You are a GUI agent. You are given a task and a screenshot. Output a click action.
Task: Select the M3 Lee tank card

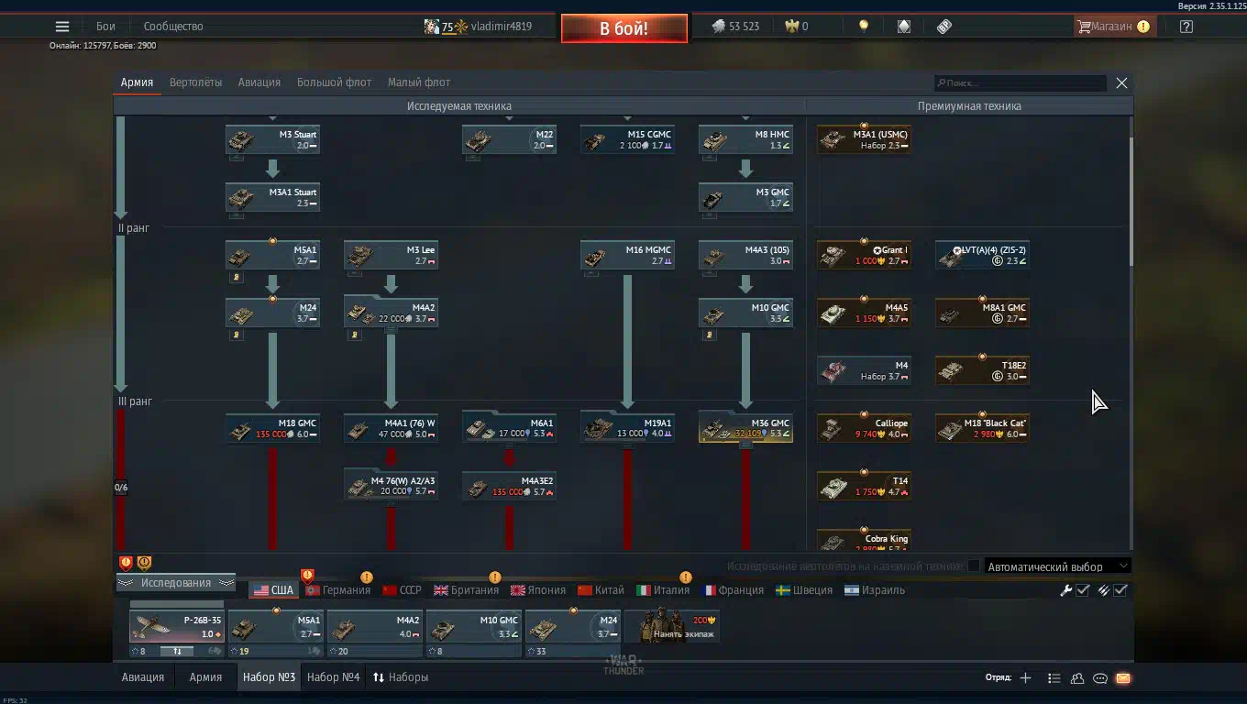click(x=391, y=256)
